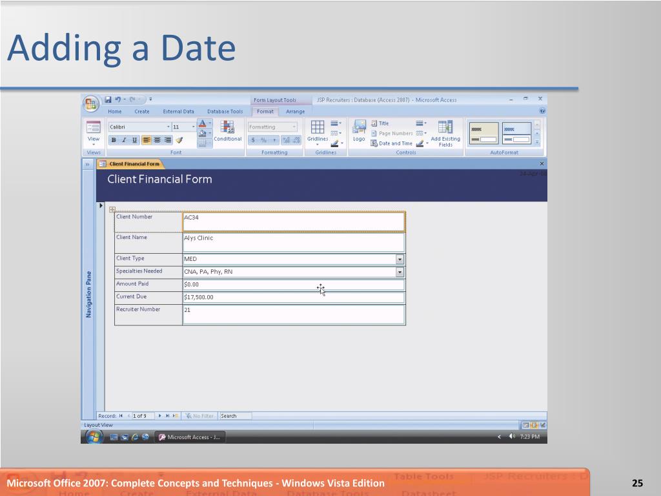661x496 pixels.
Task: Open the Client Type MED dropdown arrow
Action: (x=400, y=260)
